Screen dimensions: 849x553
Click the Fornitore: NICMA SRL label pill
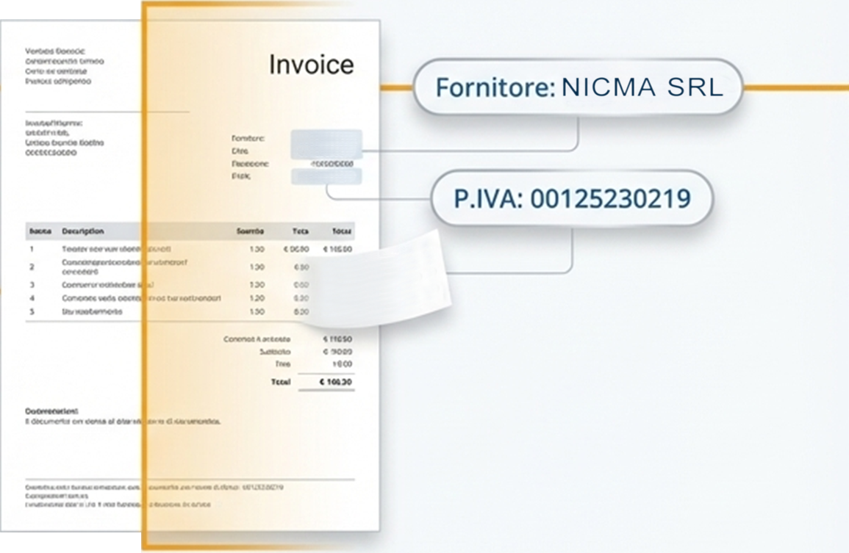click(x=578, y=87)
